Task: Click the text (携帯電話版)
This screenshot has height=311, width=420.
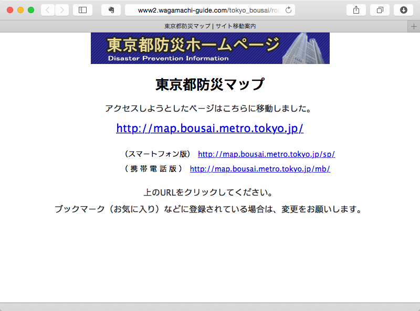Action: tap(153, 169)
